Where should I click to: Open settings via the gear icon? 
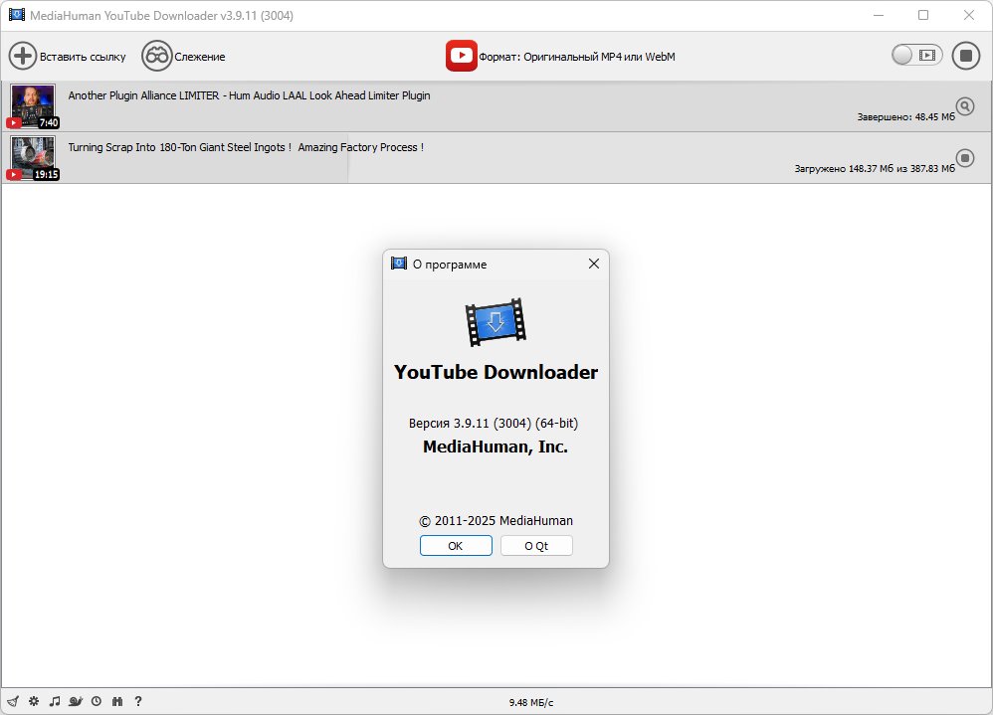pos(33,701)
